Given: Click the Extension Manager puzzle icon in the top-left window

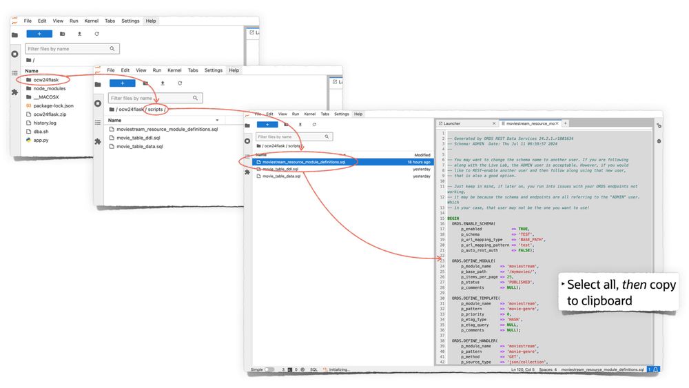Looking at the screenshot, I should 14,92.
